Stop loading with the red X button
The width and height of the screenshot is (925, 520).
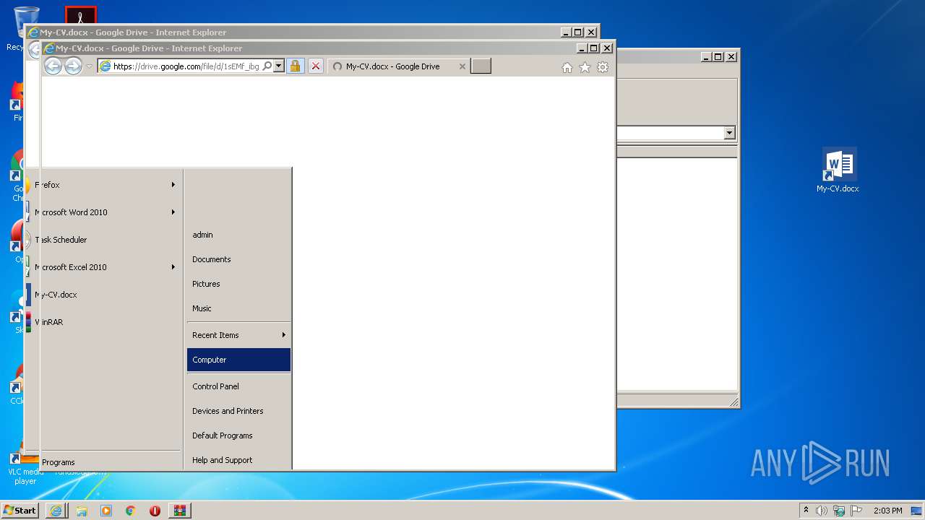(316, 66)
